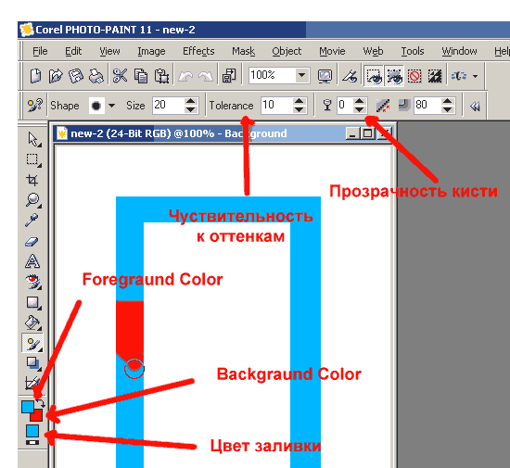Viewport: 510px width, 468px height.
Task: Click the Invert mask icon
Action: 435,76
